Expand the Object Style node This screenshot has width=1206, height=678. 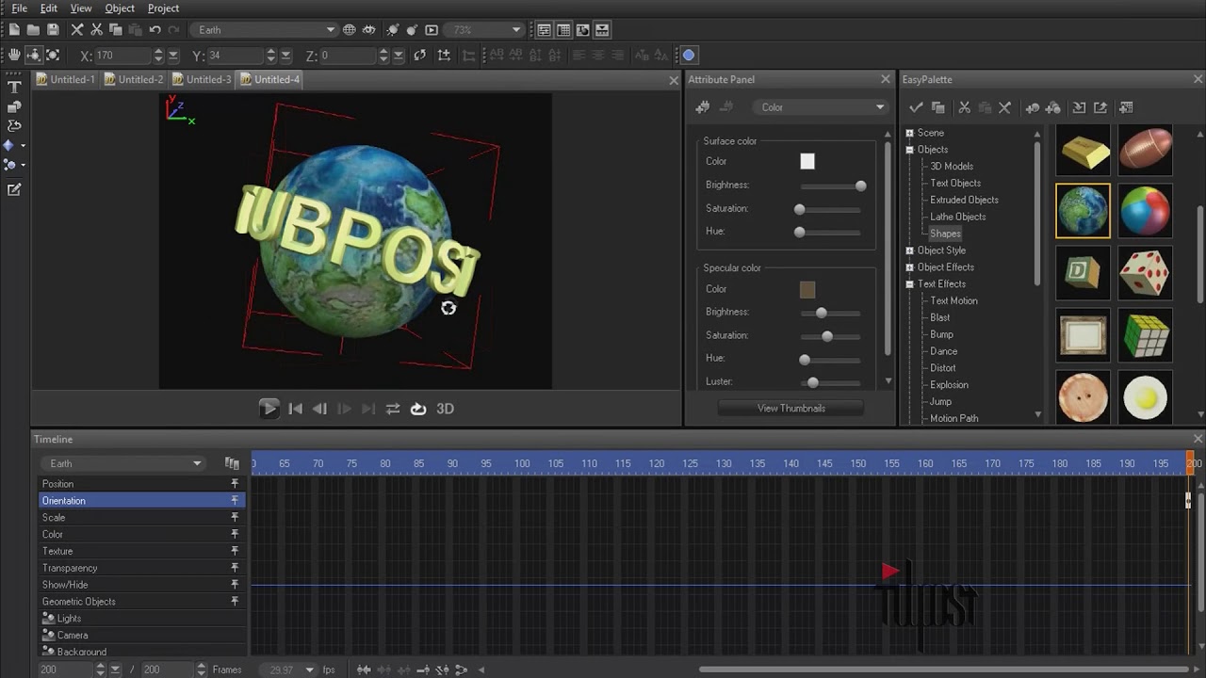tap(910, 250)
